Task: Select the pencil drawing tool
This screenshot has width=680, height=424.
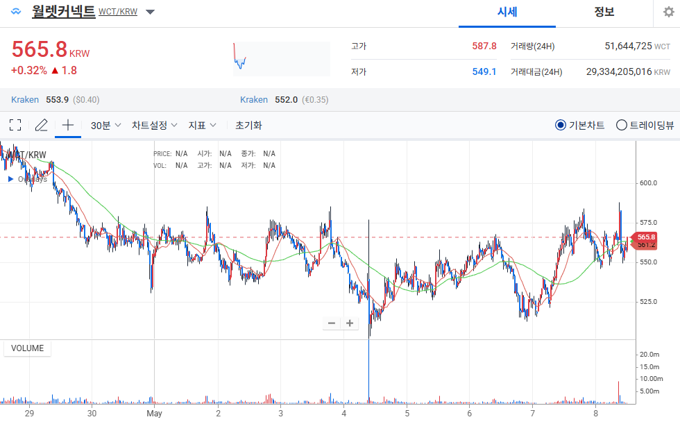Action: (41, 126)
